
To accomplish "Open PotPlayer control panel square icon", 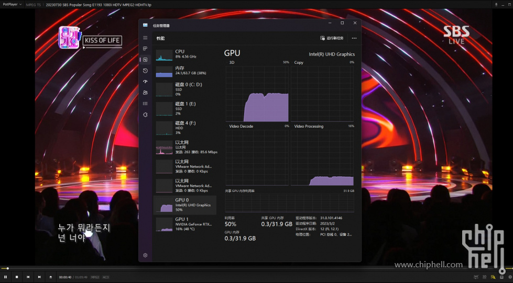I will (501, 277).
